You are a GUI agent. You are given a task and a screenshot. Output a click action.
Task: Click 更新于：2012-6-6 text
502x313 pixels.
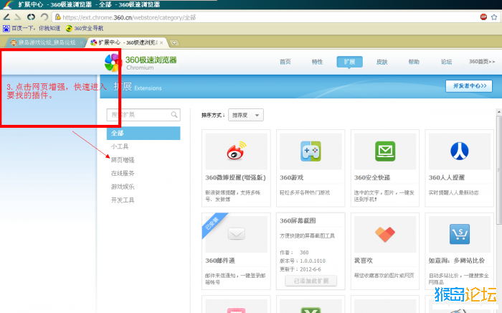tap(300, 269)
